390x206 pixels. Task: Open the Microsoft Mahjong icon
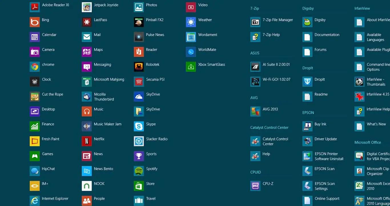pos(87,82)
